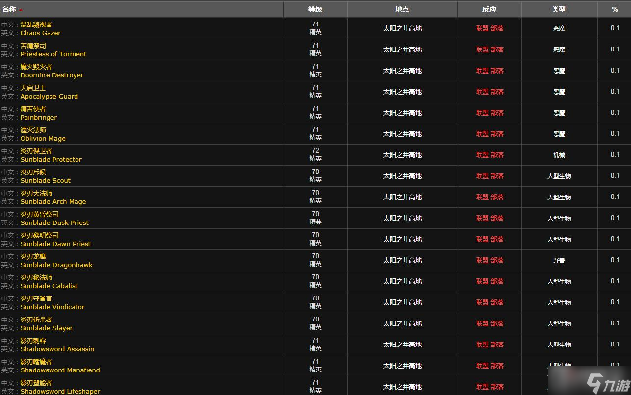
Task: Open the Oblivion Mage entry
Action: click(43, 138)
